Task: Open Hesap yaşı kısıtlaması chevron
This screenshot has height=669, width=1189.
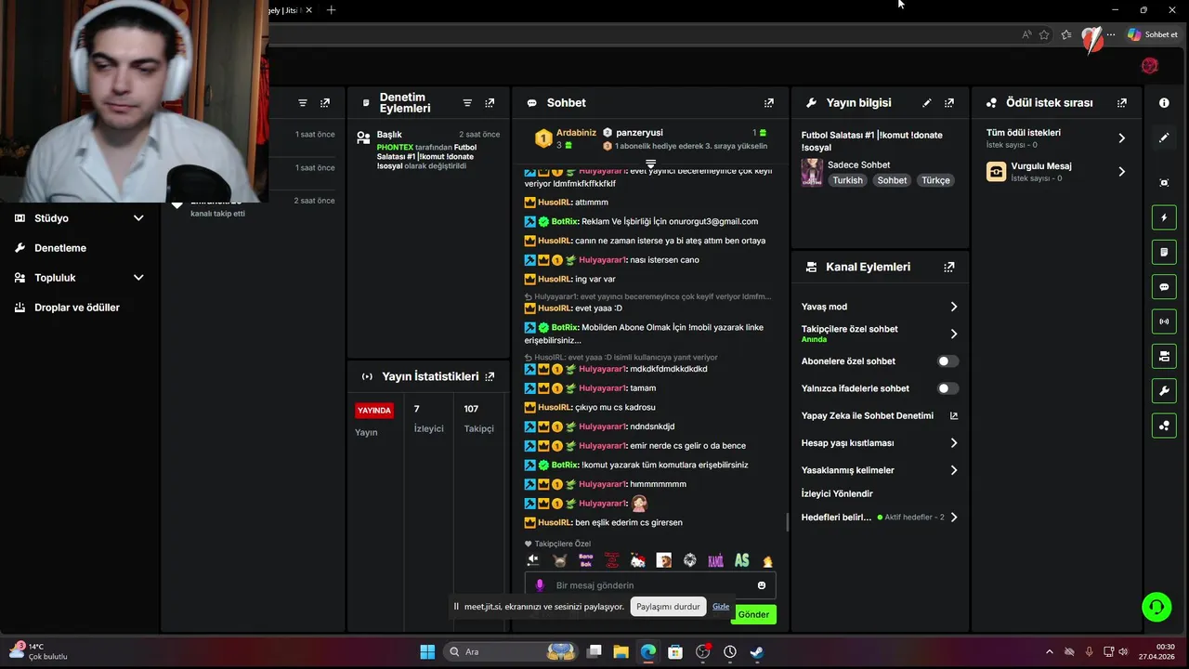Action: (x=953, y=443)
